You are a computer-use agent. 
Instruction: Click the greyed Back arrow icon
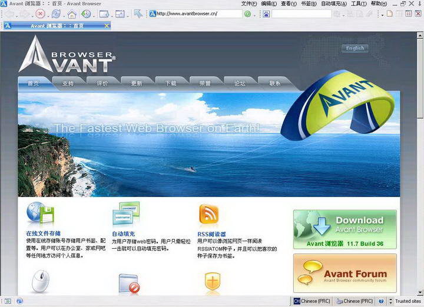point(9,14)
